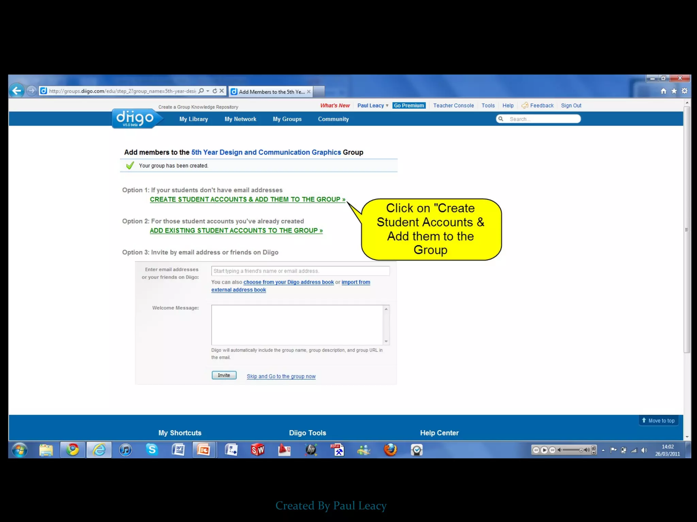Click the Go Premium button
Screen dimensions: 697x522
click(409, 105)
